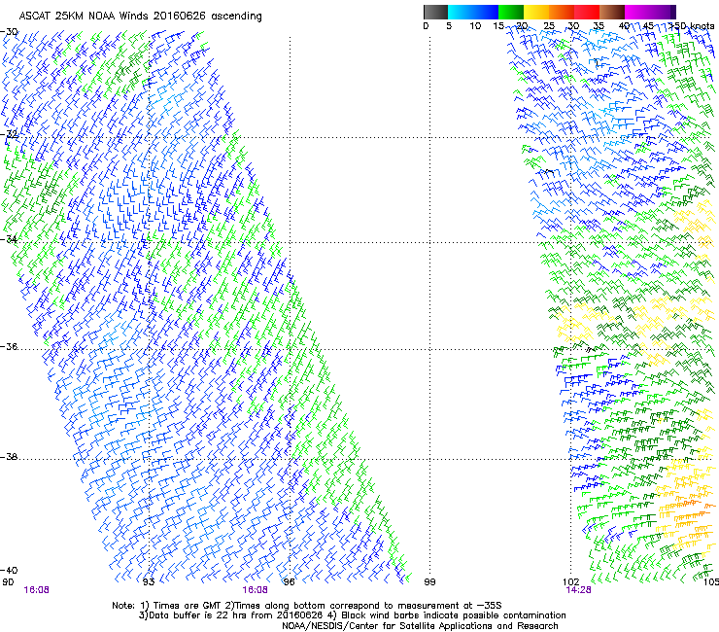Click the '99' longitude axis label
Image resolution: width=719 pixels, height=632 pixels.
tap(429, 582)
